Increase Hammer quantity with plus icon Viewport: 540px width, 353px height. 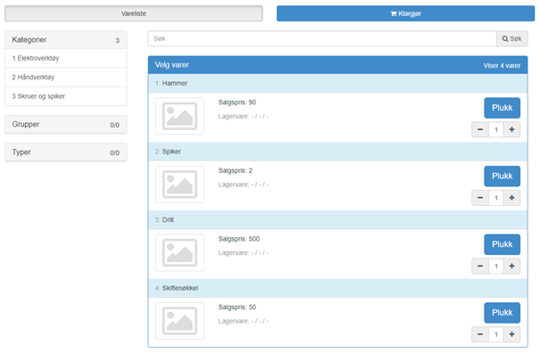coord(511,130)
